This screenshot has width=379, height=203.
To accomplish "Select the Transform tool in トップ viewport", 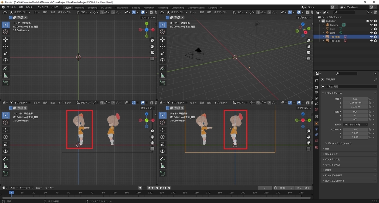I will click(x=5, y=60).
